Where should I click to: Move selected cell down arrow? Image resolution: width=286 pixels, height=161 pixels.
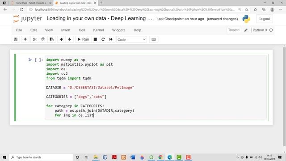tap(70, 39)
